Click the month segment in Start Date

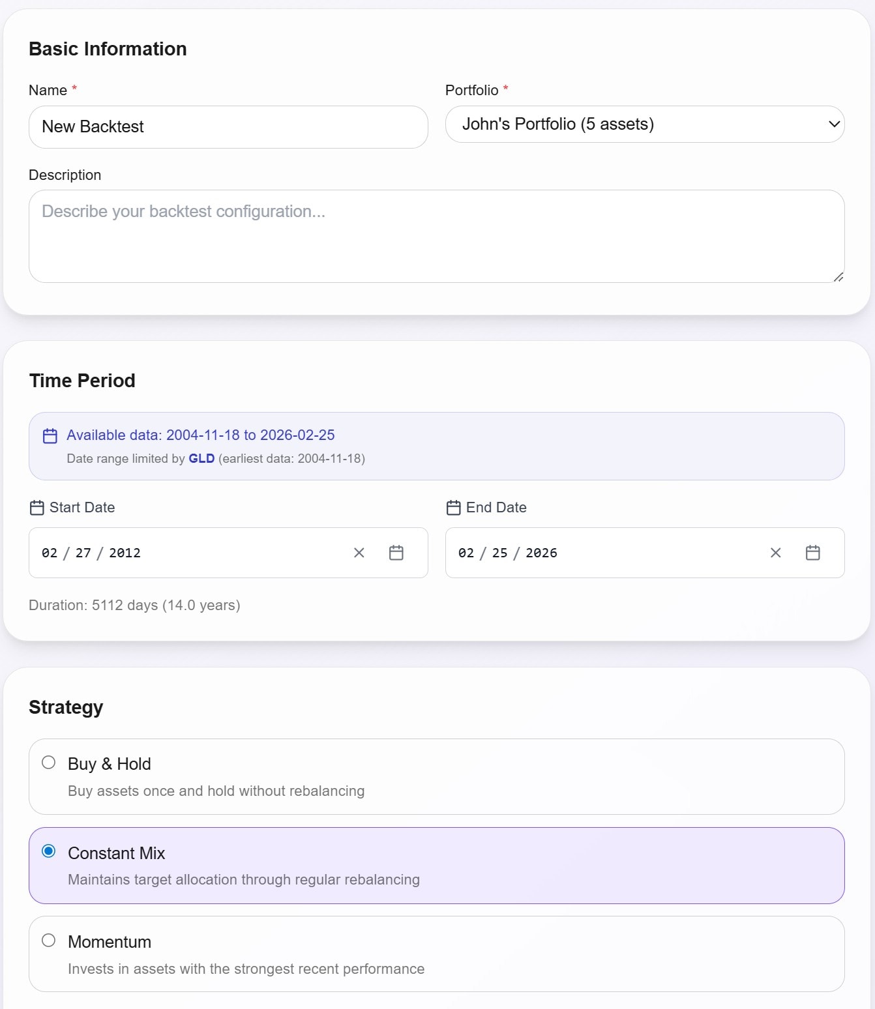pyautogui.click(x=50, y=553)
